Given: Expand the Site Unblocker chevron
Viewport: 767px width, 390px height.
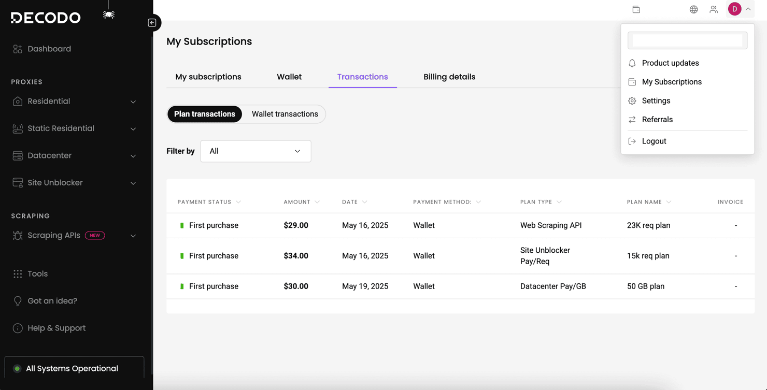Looking at the screenshot, I should pos(133,183).
